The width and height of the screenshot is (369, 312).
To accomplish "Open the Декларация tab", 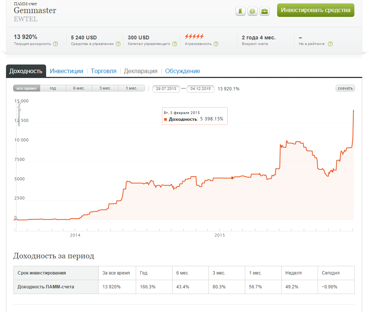I will pyautogui.click(x=141, y=71).
